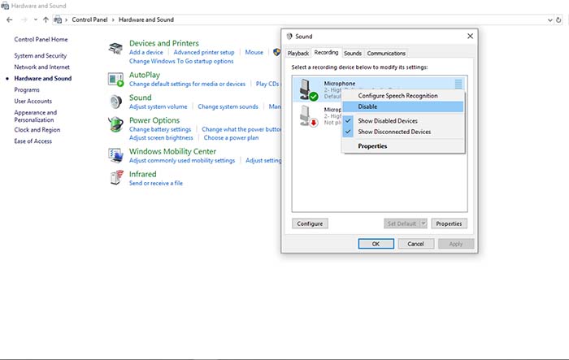Open the Set Default dropdown arrow

tap(423, 223)
